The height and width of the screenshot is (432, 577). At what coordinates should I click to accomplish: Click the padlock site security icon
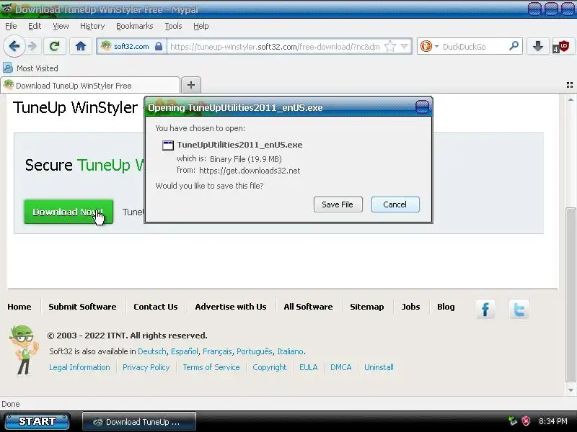pos(159,46)
